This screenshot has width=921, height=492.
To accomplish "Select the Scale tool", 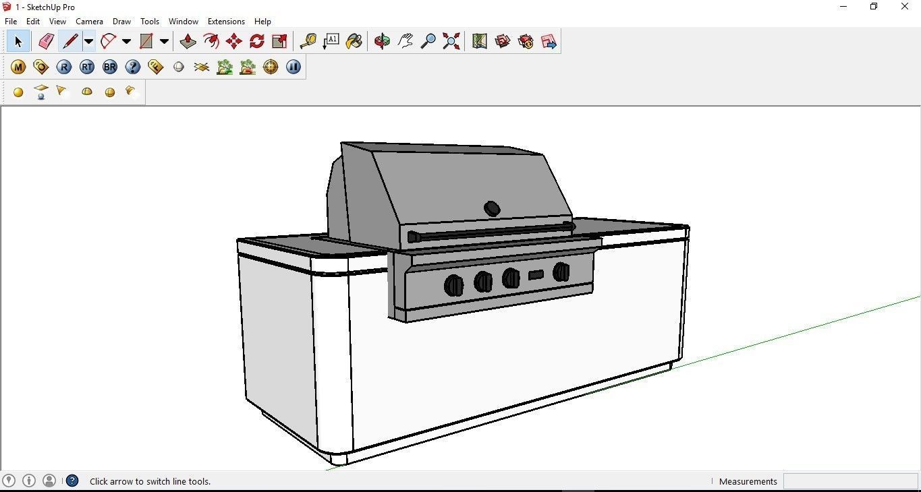I will [x=280, y=42].
